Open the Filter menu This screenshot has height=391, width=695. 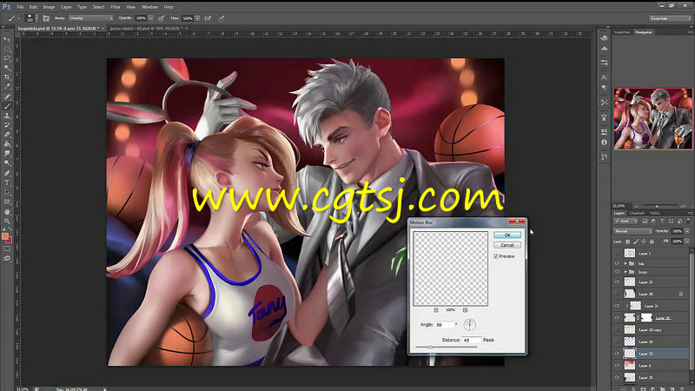[116, 7]
